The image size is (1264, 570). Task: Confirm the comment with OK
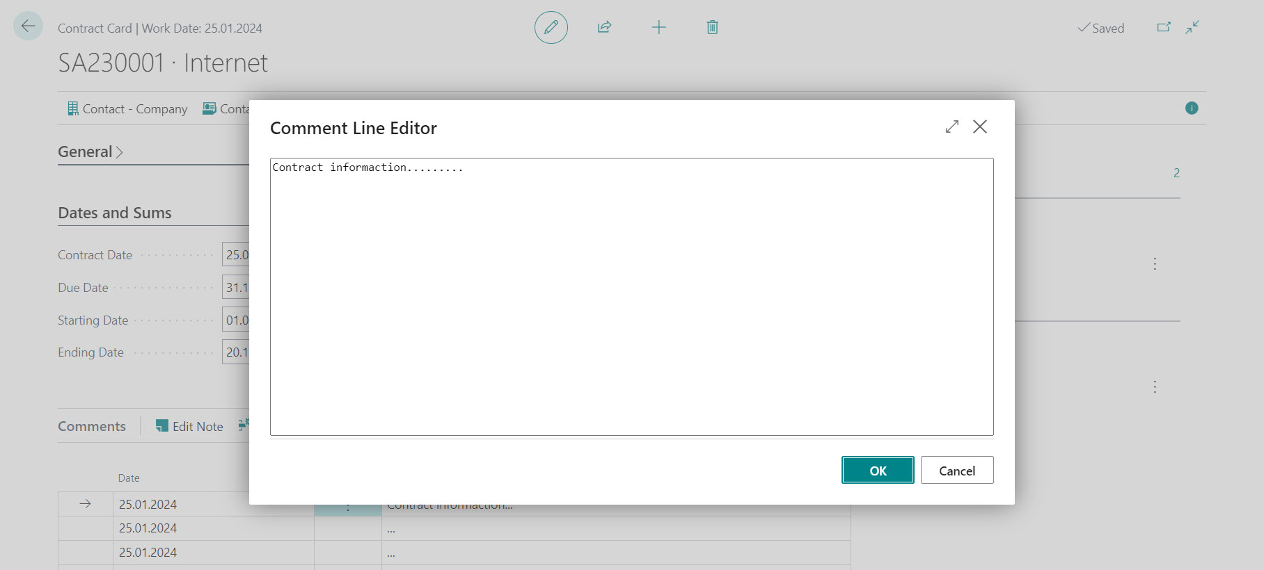tap(878, 471)
